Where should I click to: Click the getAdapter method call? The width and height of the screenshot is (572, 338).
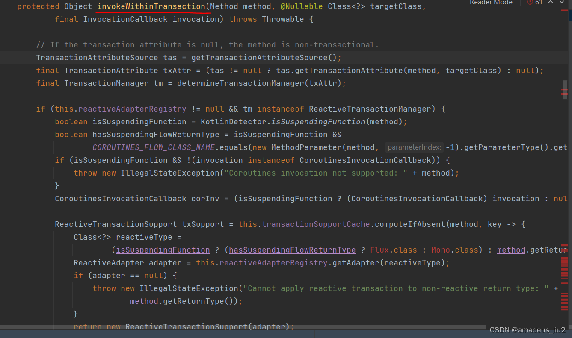356,263
